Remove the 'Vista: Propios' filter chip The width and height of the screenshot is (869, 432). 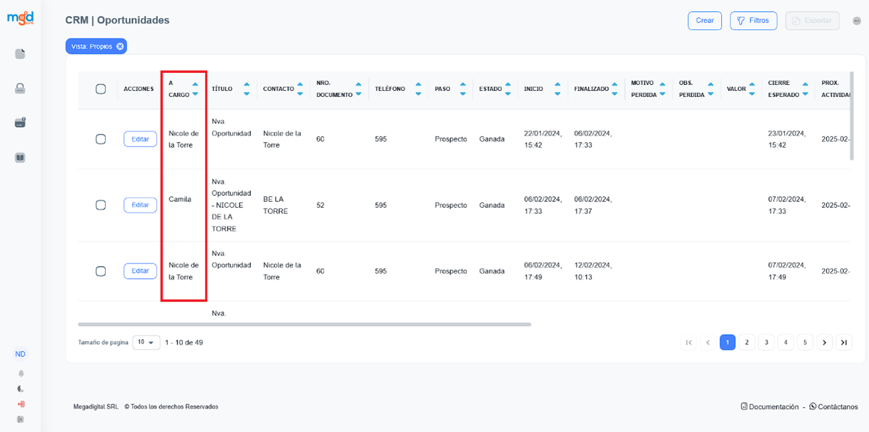click(120, 46)
